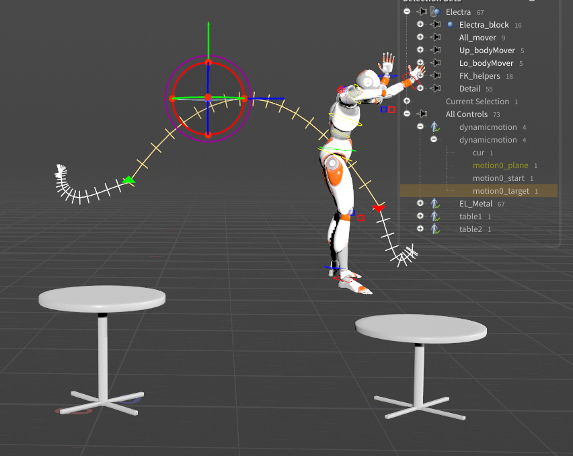The height and width of the screenshot is (456, 573).
Task: Click the blue sphere icon beside Electra_block
Action: (x=450, y=24)
